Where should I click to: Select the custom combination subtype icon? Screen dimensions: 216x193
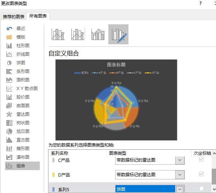pos(118,34)
